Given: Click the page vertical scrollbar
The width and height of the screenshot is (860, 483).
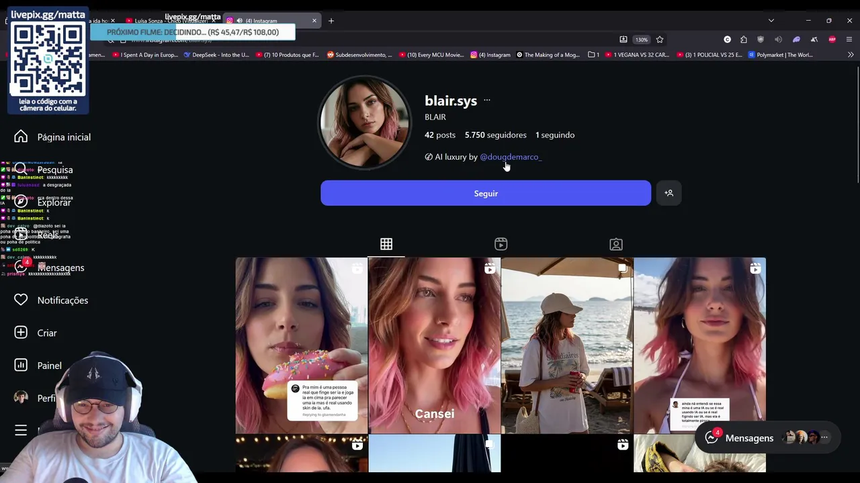Looking at the screenshot, I should [x=857, y=123].
